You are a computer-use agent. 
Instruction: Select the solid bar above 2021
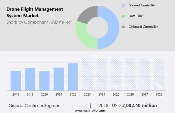59,79
